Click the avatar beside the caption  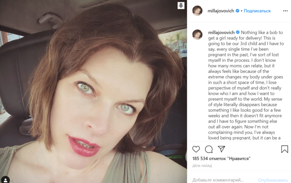pos(197,35)
